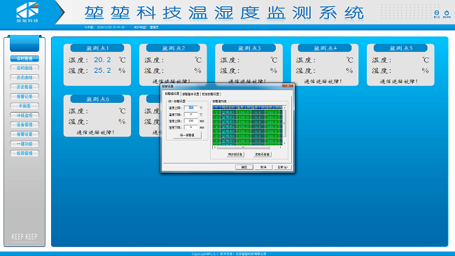Click 监测点4's 通信连接故障 fault message

(x=323, y=81)
